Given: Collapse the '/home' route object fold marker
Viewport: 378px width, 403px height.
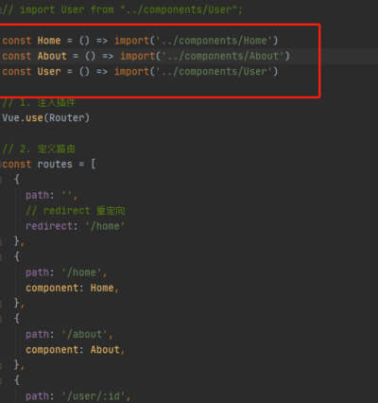Looking at the screenshot, I should tap(1, 257).
